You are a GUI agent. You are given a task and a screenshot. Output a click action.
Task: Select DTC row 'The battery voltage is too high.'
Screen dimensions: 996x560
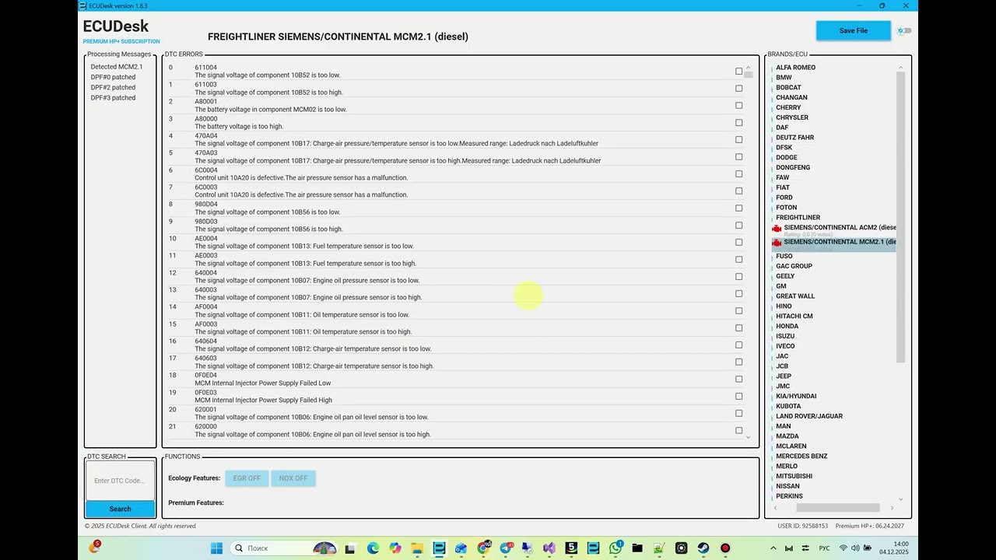click(456, 123)
